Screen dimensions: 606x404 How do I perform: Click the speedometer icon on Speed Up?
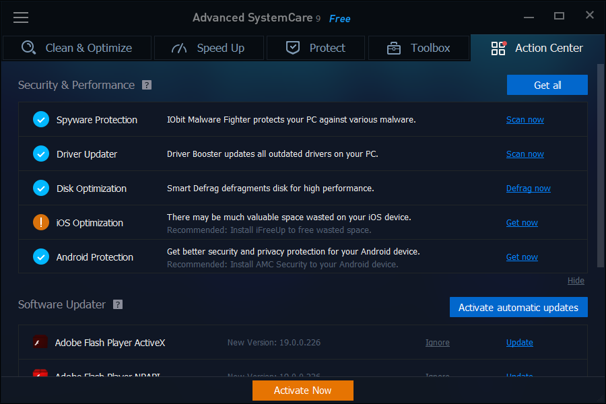179,48
